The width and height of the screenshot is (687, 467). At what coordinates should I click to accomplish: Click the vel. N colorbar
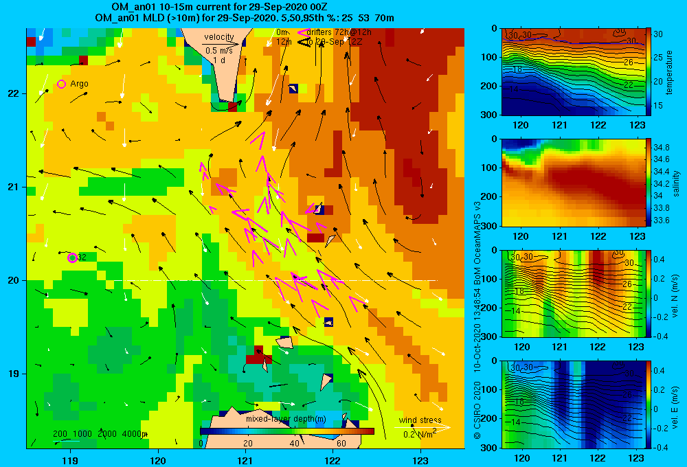click(649, 293)
